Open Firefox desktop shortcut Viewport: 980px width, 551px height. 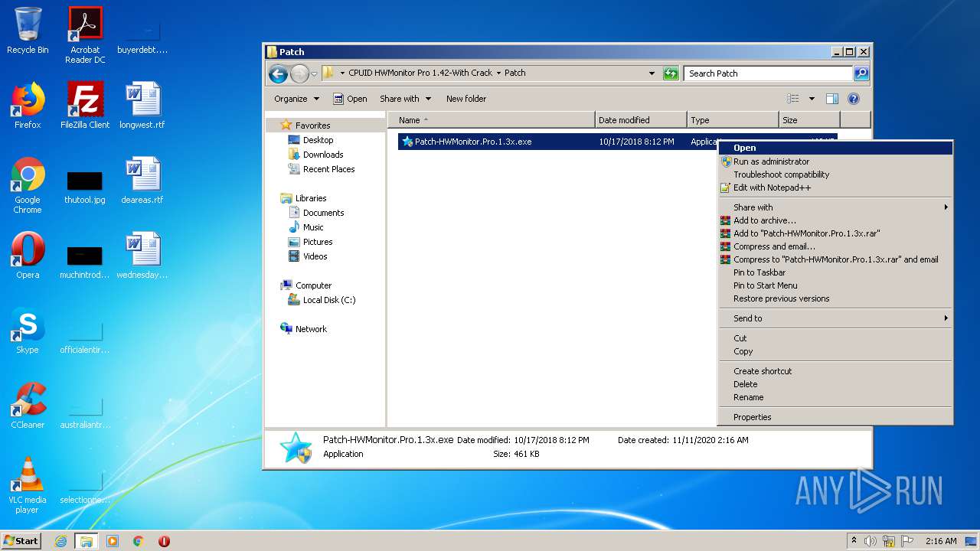pos(28,106)
